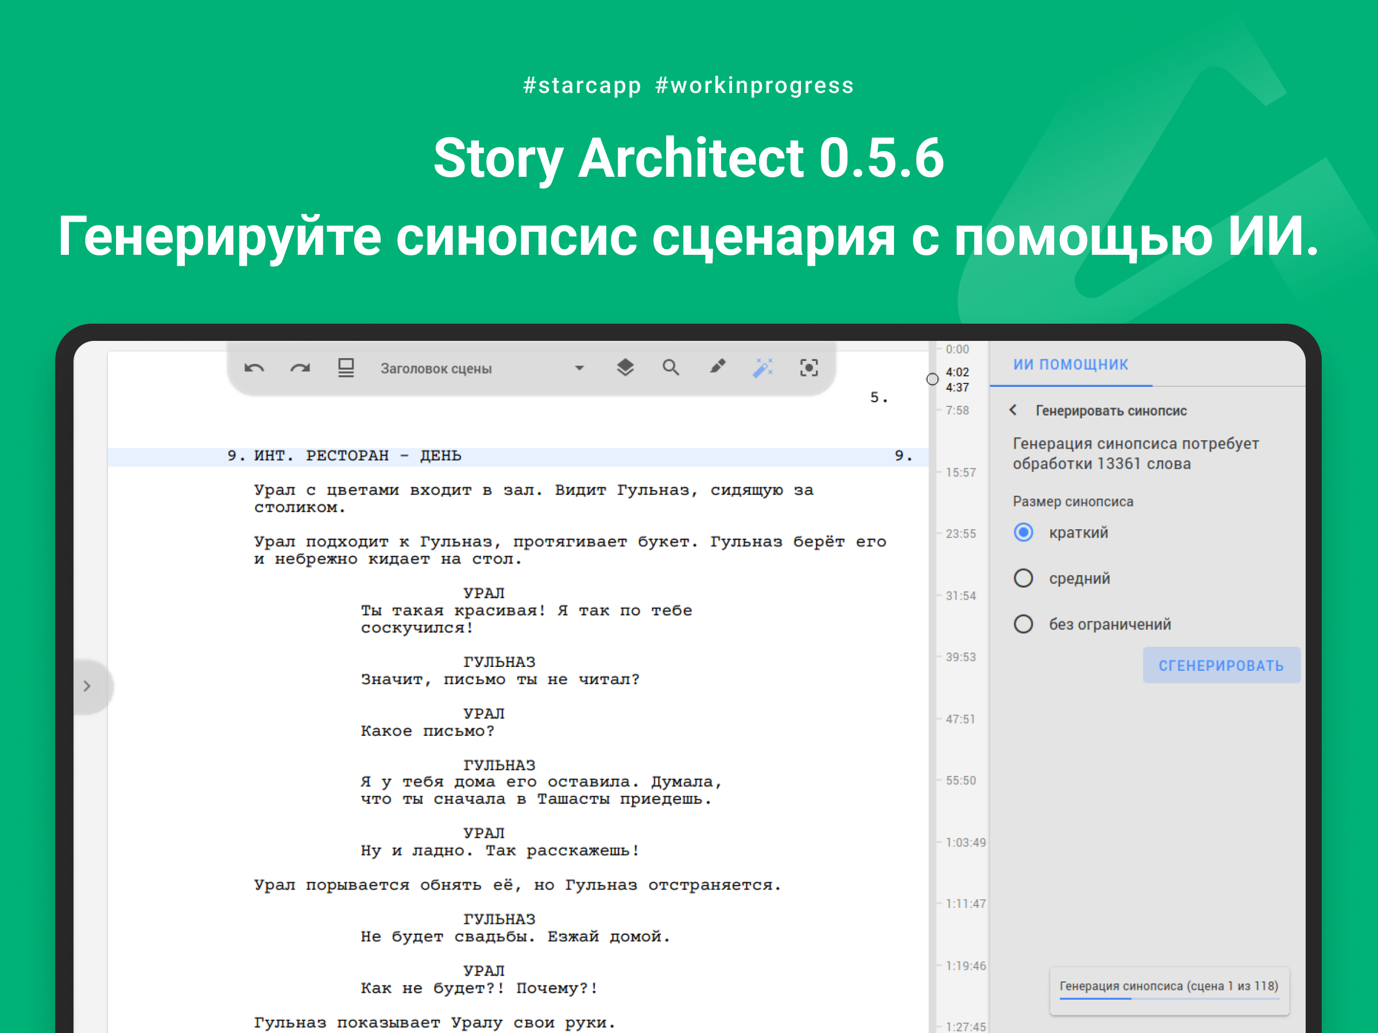This screenshot has height=1033, width=1378.
Task: Undo the last edit
Action: tap(254, 368)
